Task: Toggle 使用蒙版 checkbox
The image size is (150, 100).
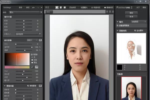Action: 28,86
